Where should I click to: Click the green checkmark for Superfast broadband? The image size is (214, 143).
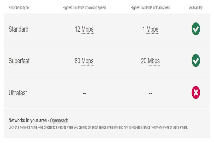click(196, 61)
